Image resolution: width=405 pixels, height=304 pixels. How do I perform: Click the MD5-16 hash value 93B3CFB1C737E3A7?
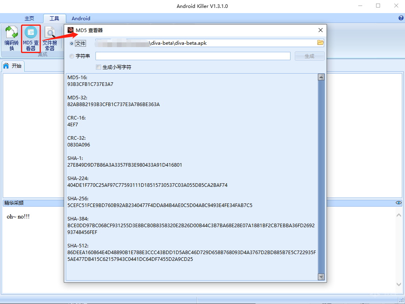[90, 84]
